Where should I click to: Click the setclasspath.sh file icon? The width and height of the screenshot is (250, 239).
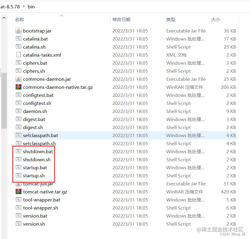pyautogui.click(x=19, y=143)
